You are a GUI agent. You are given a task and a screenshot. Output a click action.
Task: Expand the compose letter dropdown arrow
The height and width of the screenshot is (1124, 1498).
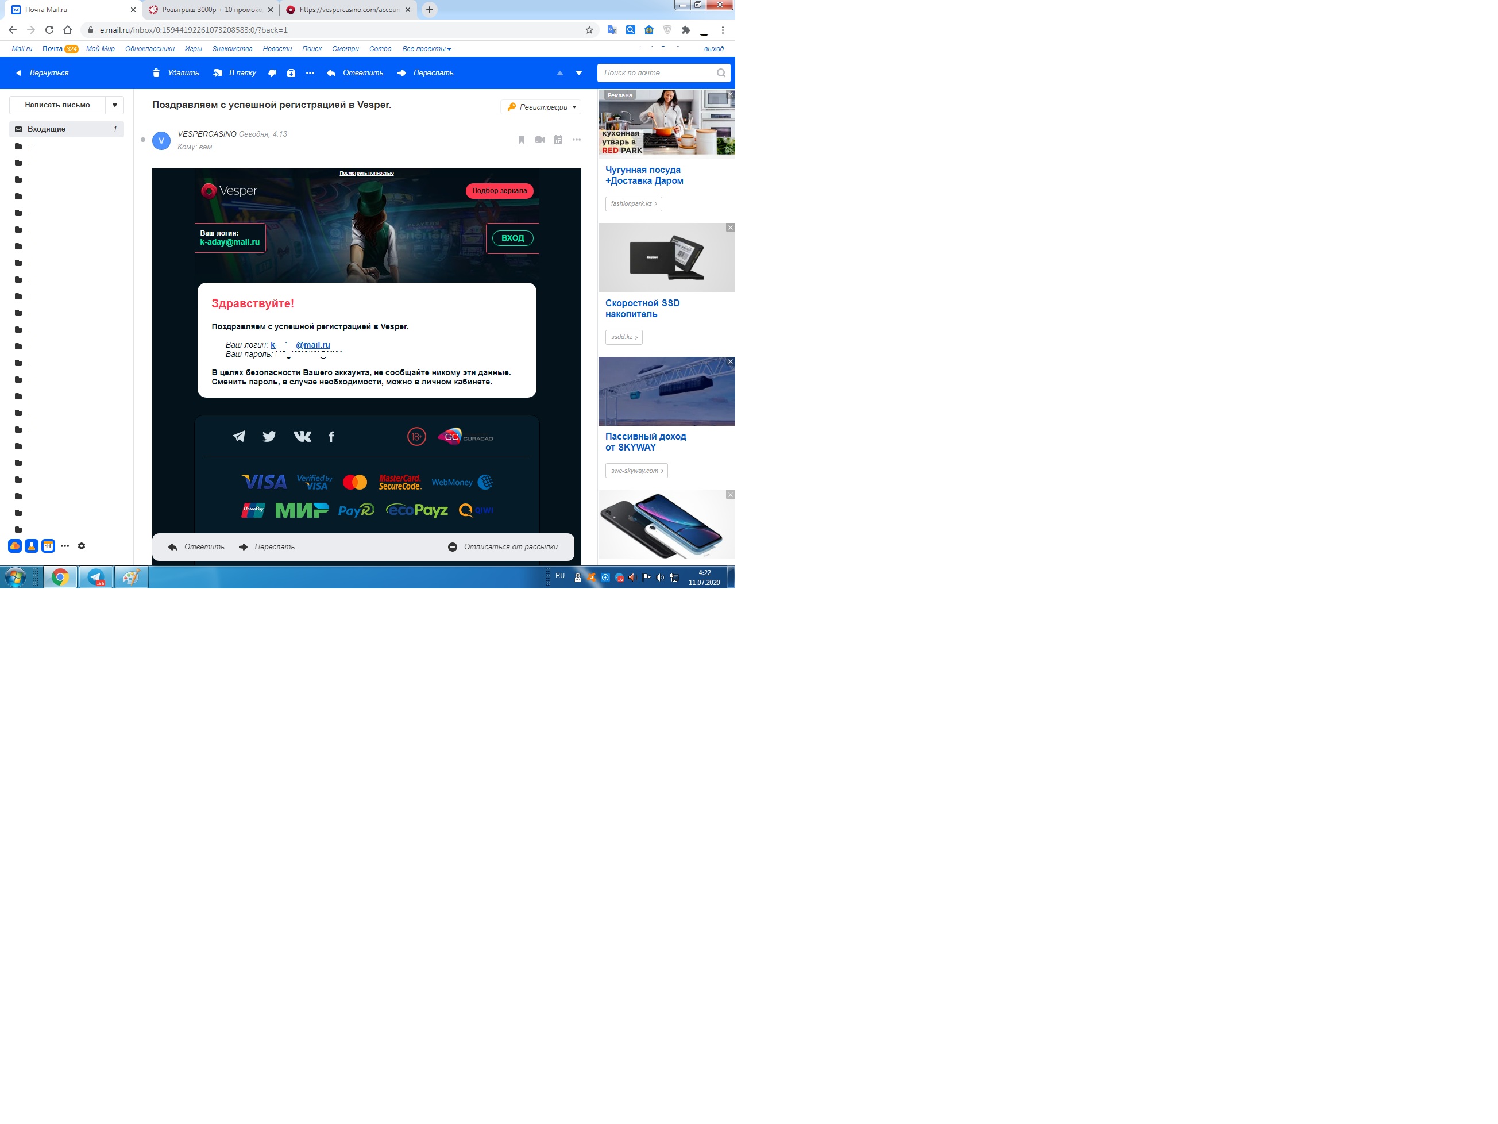tap(114, 105)
